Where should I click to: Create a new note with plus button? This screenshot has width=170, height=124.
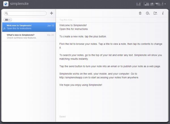[x=52, y=13]
